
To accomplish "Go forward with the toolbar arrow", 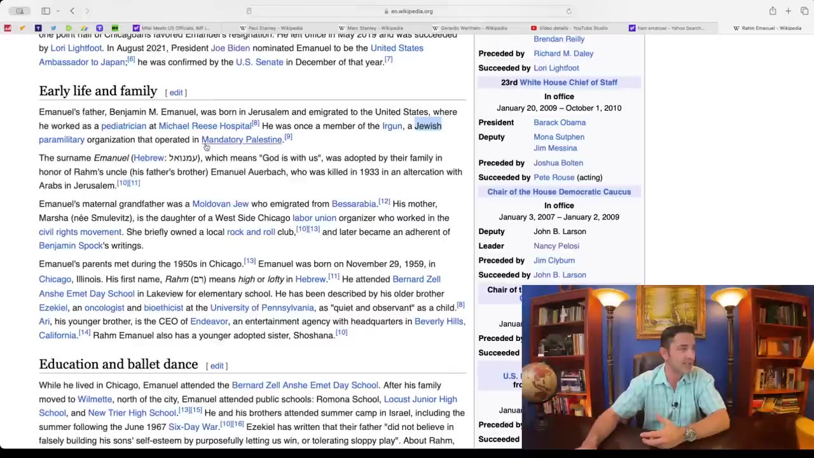I will click(87, 11).
